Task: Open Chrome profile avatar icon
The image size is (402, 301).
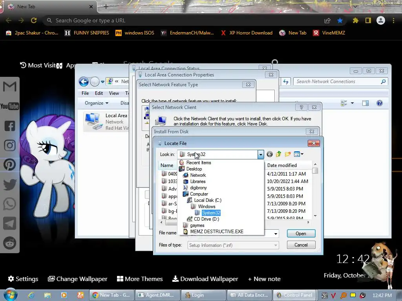Action: click(381, 20)
